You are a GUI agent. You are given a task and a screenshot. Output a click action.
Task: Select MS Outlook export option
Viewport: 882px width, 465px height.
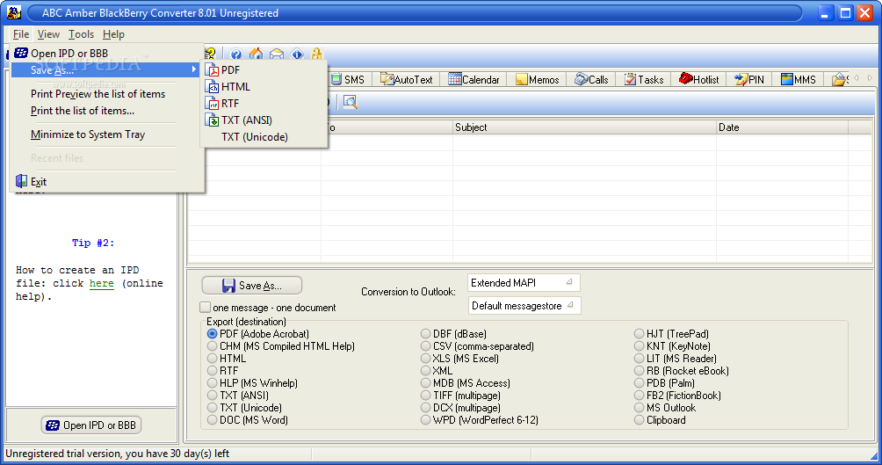639,408
